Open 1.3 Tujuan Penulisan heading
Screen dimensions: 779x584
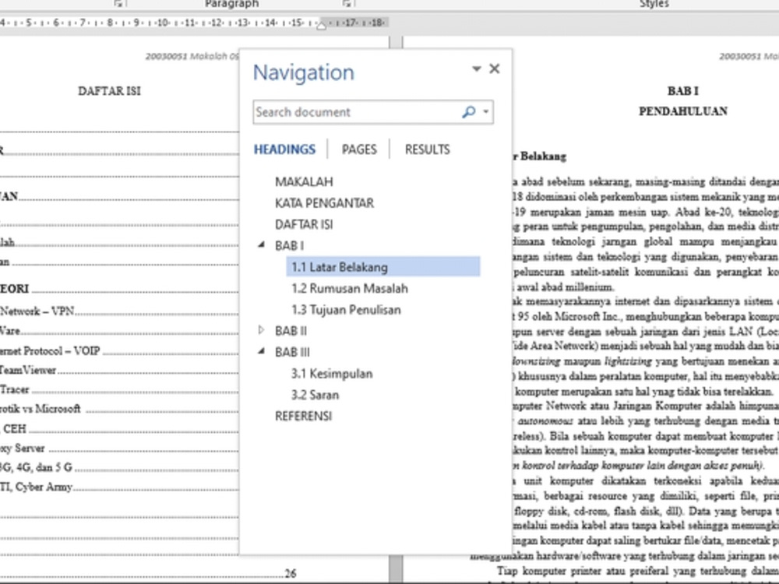click(x=347, y=310)
